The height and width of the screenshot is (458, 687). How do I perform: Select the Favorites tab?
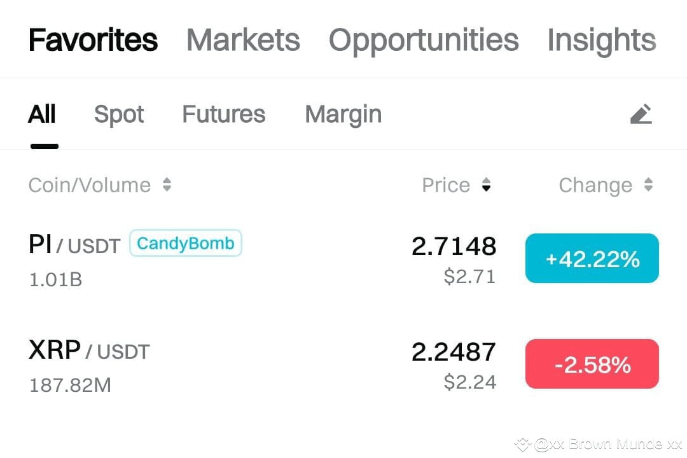click(93, 40)
